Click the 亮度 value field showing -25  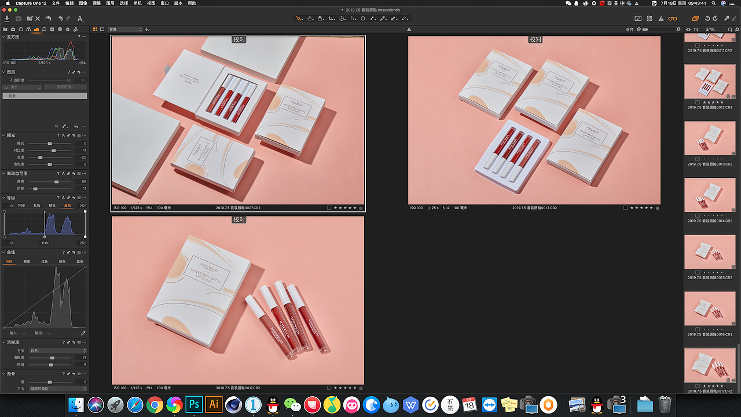tap(82, 157)
